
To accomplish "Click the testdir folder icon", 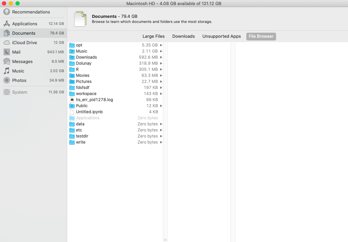I will click(72, 136).
